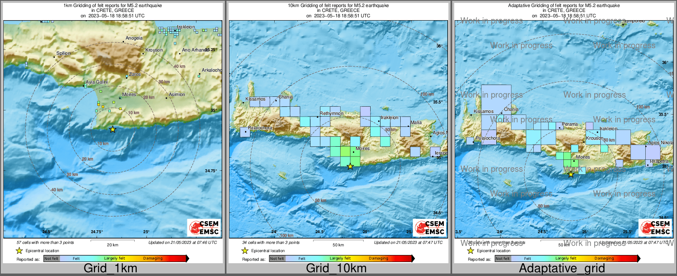Click the Chania label on the 10km map
The height and width of the screenshot is (276, 677).
pyautogui.click(x=286, y=97)
